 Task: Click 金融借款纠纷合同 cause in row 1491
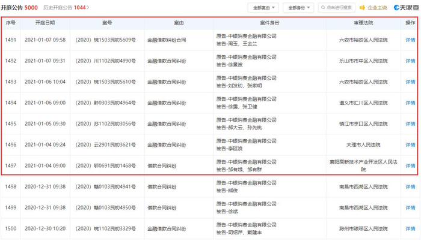(167, 40)
